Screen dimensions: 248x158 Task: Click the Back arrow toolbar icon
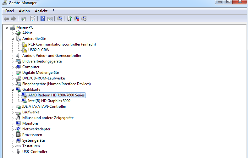[x=6, y=19]
